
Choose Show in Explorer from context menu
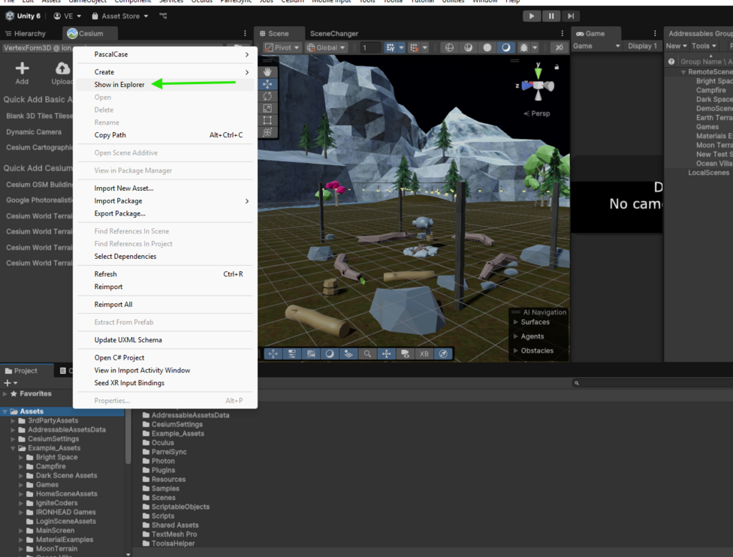[119, 85]
